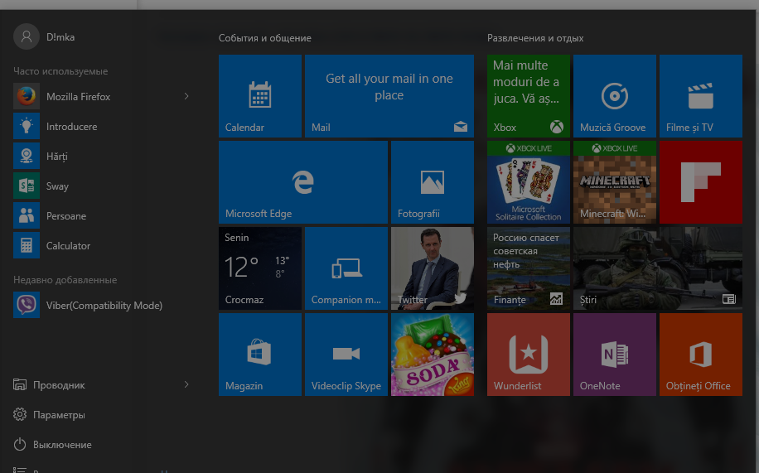Launch the Wunderlist tile
This screenshot has height=473, width=759.
click(529, 355)
